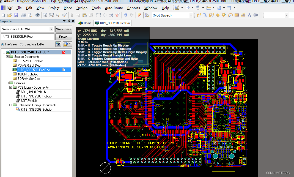Click the Place Component chip icon
Viewport: 294px width, 177px height.
255,15
